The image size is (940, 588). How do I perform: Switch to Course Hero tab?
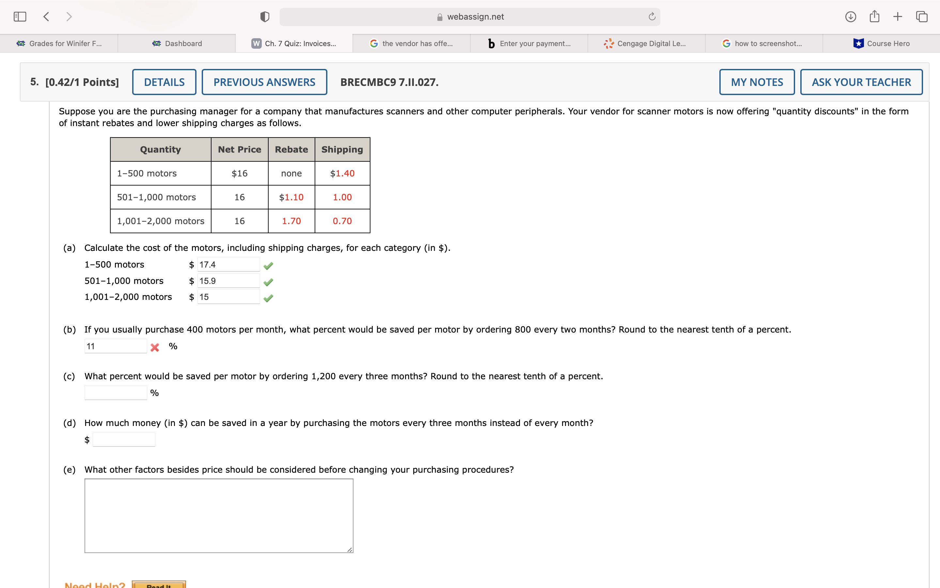click(881, 43)
